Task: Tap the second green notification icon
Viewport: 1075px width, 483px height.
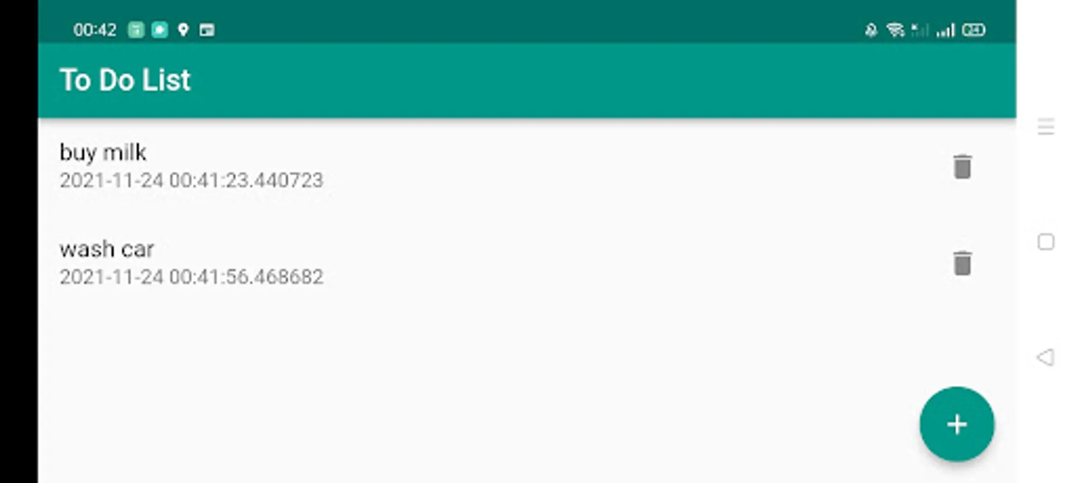Action: [159, 30]
